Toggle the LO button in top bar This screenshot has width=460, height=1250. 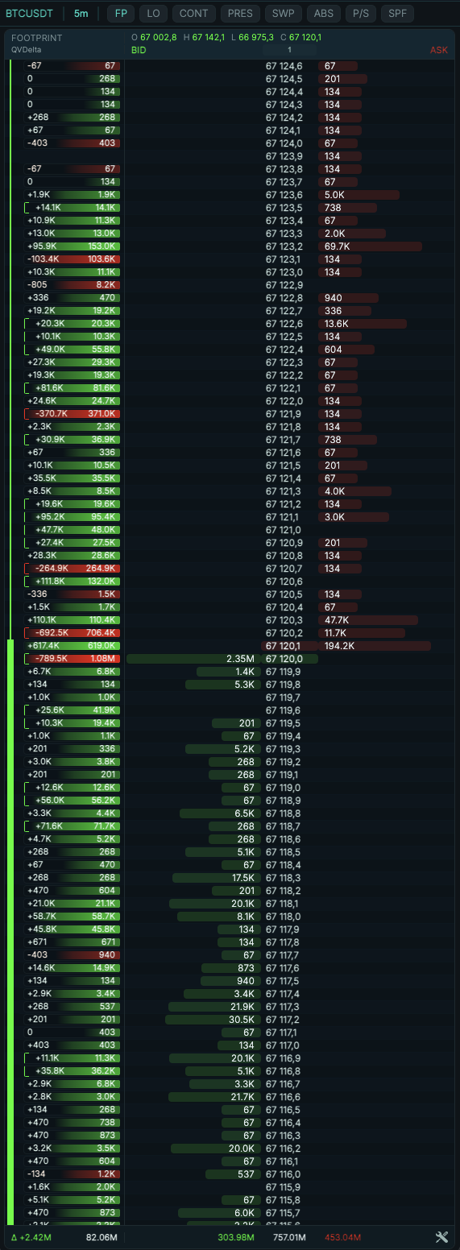(x=153, y=13)
